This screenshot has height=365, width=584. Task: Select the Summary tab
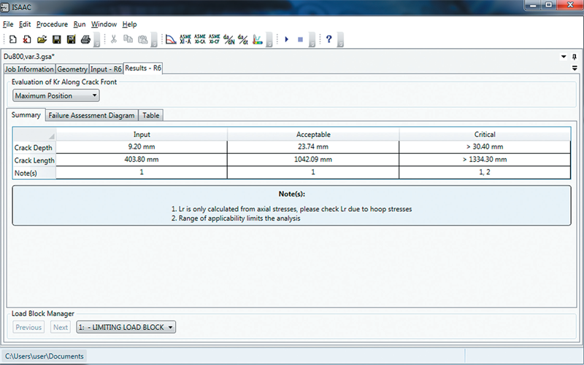(26, 115)
